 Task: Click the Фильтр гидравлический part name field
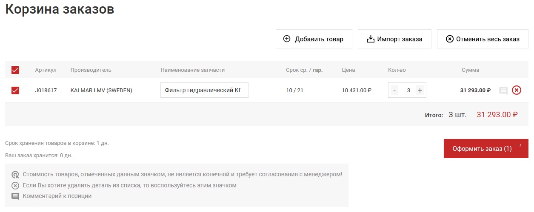(x=204, y=90)
